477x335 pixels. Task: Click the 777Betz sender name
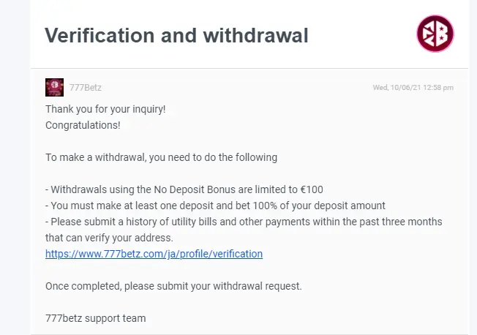point(85,88)
